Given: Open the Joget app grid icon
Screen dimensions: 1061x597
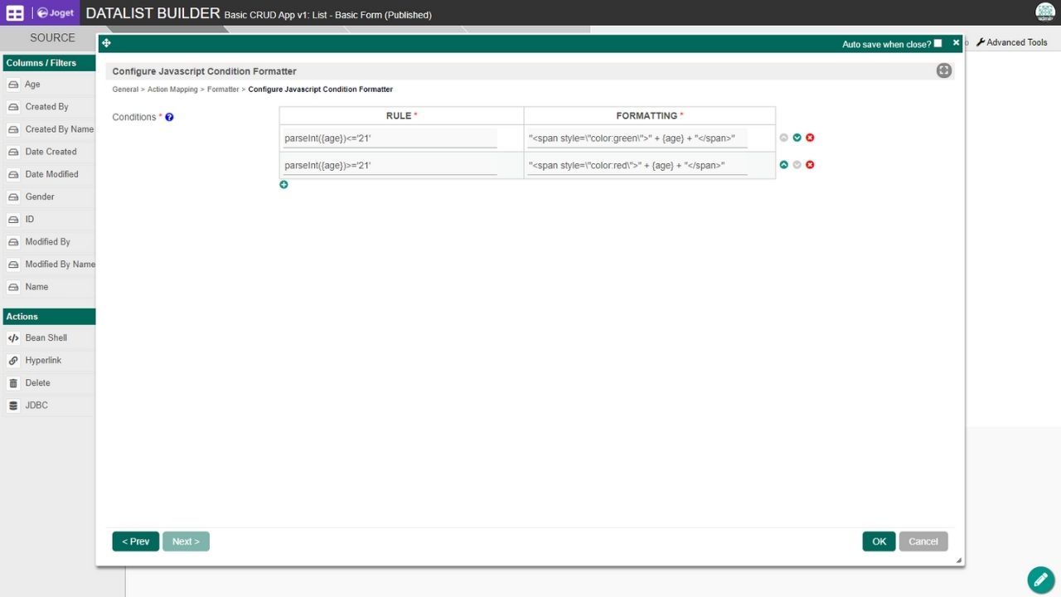Looking at the screenshot, I should pyautogui.click(x=15, y=13).
